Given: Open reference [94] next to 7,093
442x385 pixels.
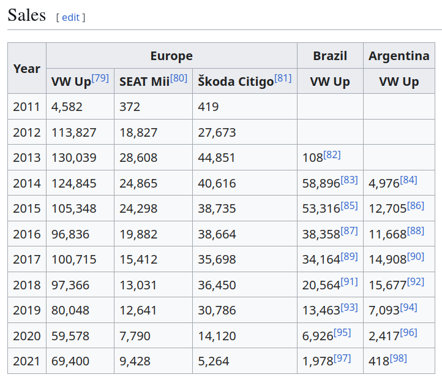Looking at the screenshot, I should point(409,307).
